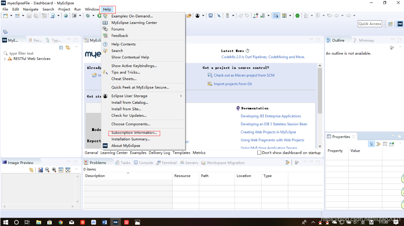Image resolution: width=404 pixels, height=226 pixels.
Task: Open explorer view menu dropdown
Action: coord(76,47)
